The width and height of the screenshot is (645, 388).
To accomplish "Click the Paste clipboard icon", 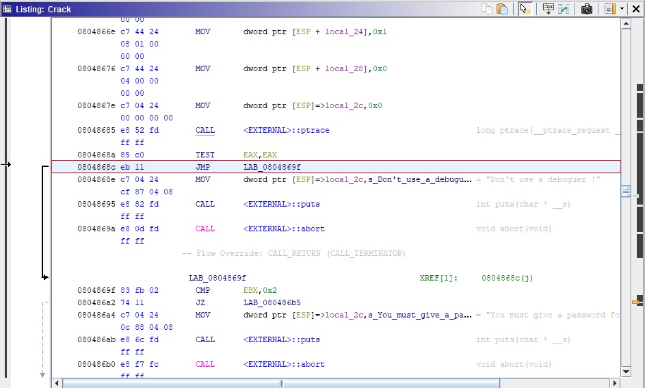I will (502, 9).
